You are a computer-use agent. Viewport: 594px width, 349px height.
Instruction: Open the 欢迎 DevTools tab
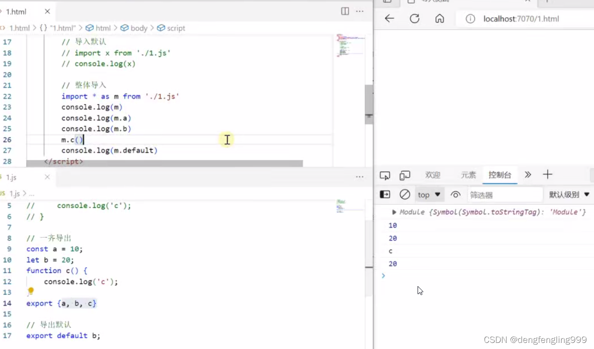pyautogui.click(x=433, y=175)
